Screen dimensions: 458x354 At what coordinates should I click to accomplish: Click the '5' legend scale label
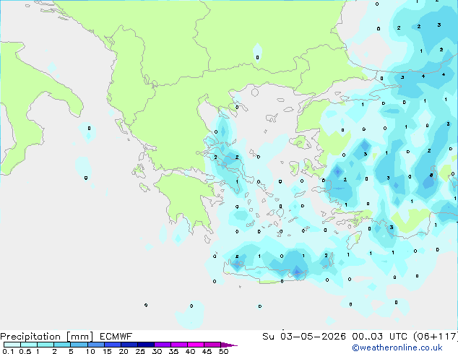[71, 351]
